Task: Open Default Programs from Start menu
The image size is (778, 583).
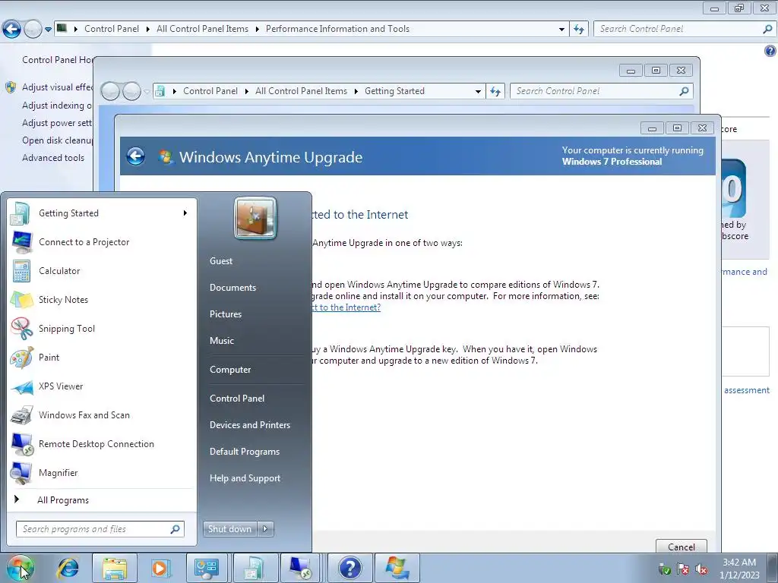Action: pos(244,452)
